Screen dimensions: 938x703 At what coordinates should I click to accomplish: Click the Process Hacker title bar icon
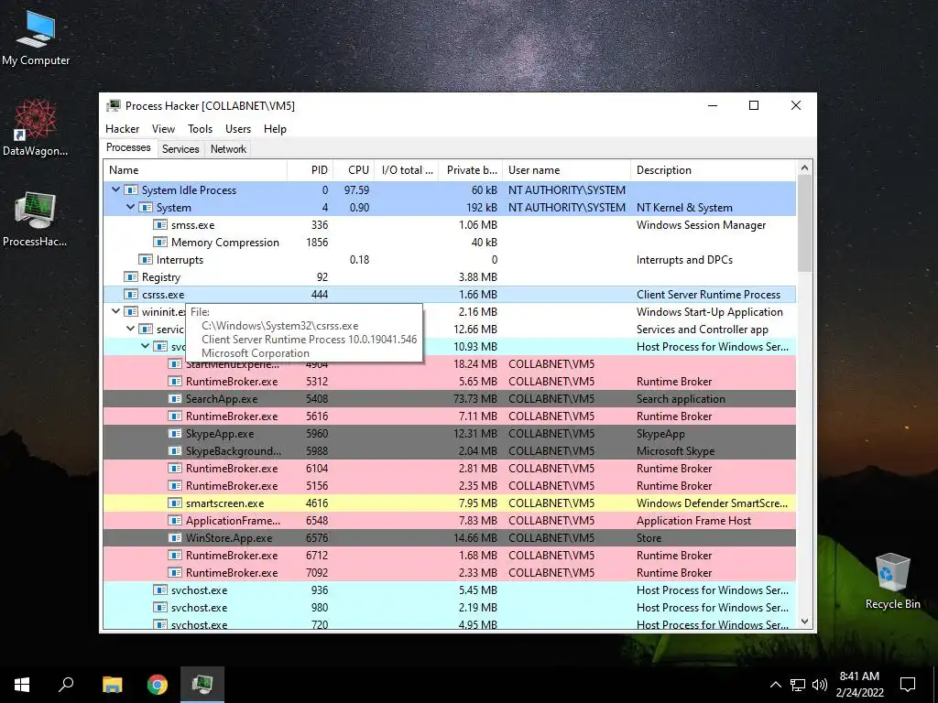click(x=113, y=106)
